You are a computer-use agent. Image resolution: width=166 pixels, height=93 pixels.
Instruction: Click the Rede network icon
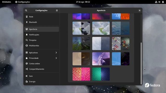27,17
